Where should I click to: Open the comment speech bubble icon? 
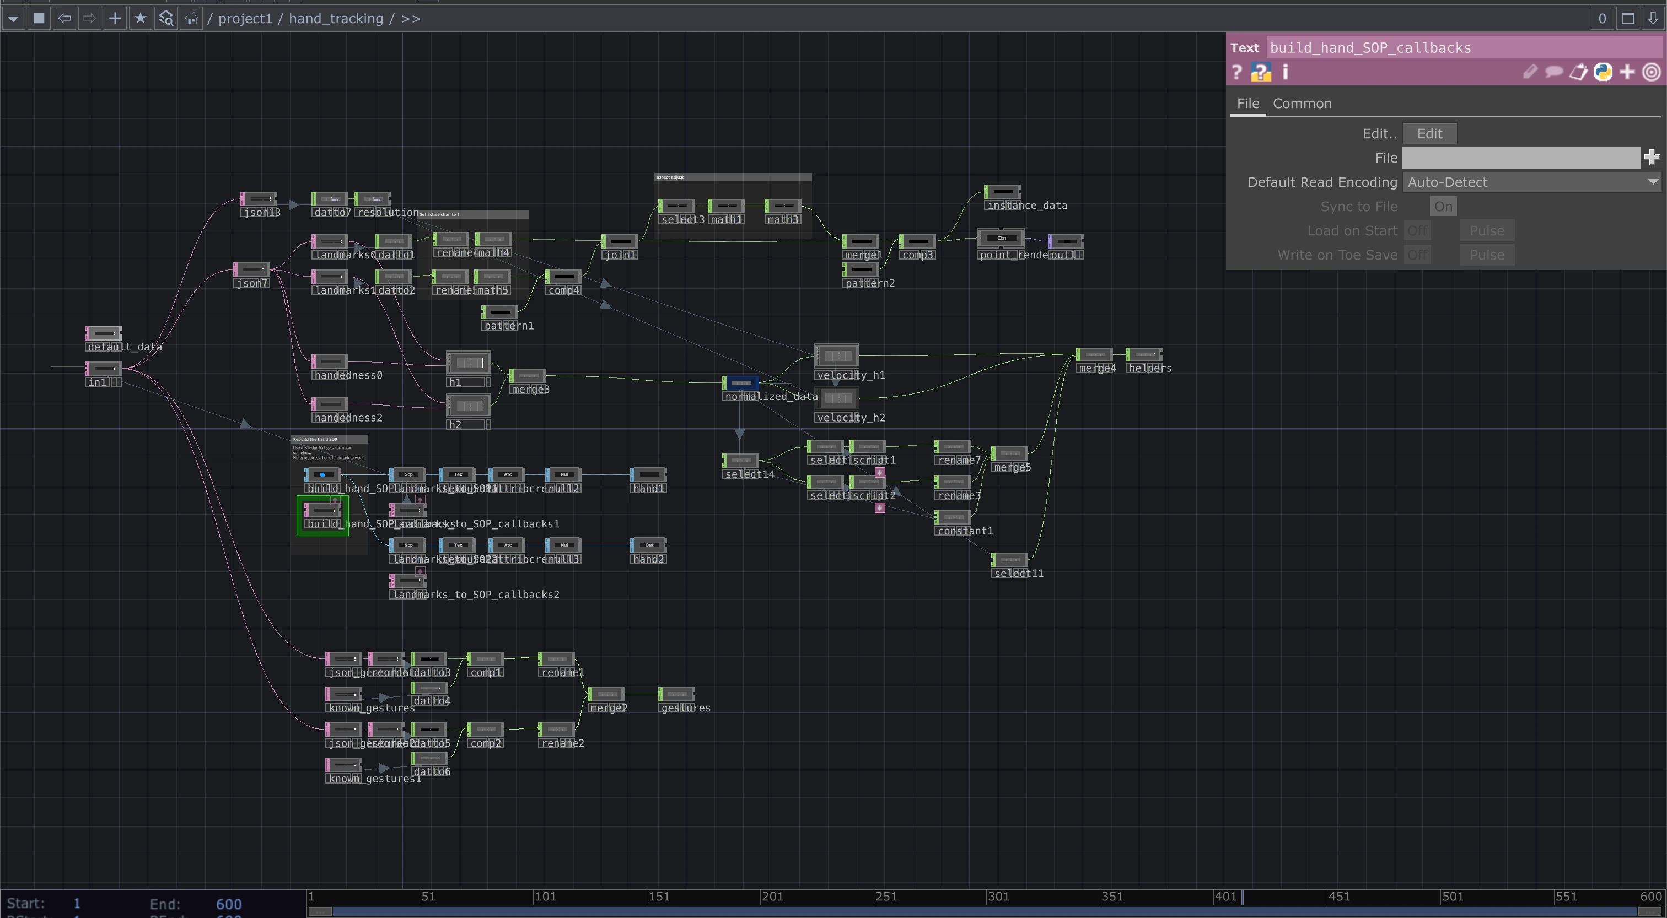coord(1554,72)
